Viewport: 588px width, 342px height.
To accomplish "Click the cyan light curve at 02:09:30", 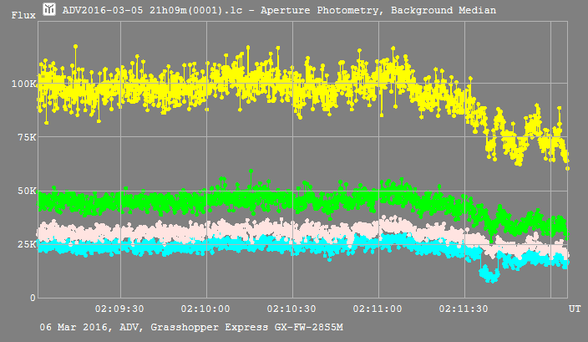I will [x=121, y=246].
